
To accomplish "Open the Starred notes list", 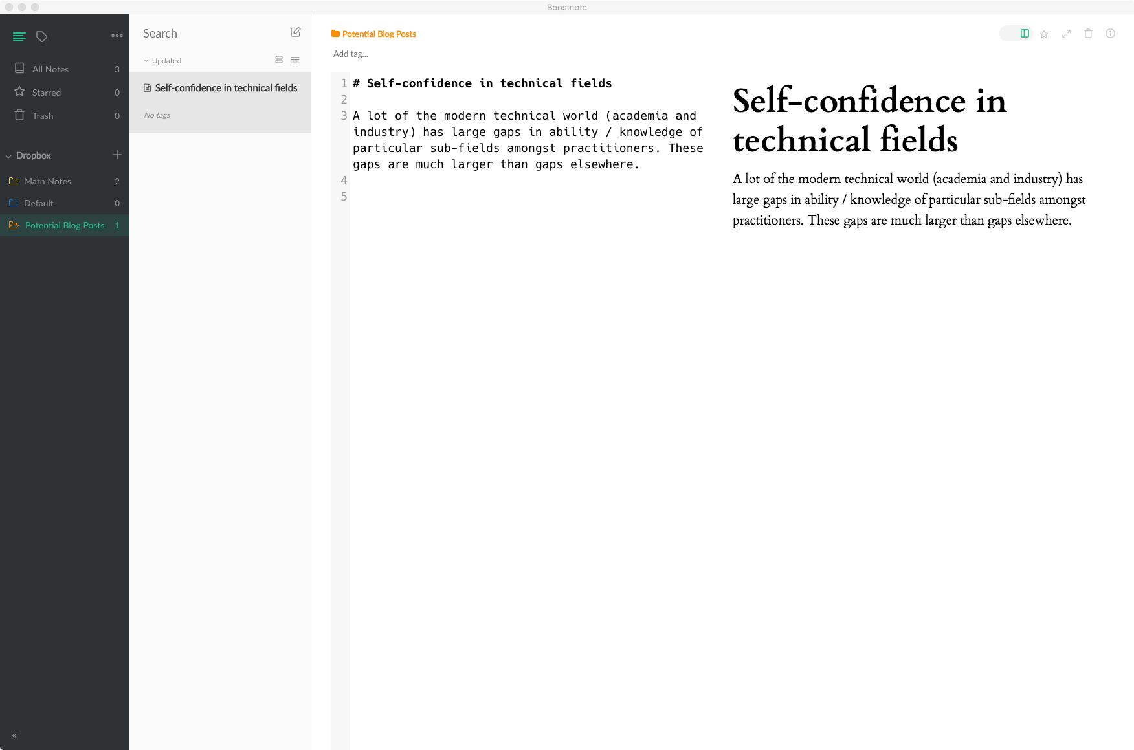I will 65,92.
